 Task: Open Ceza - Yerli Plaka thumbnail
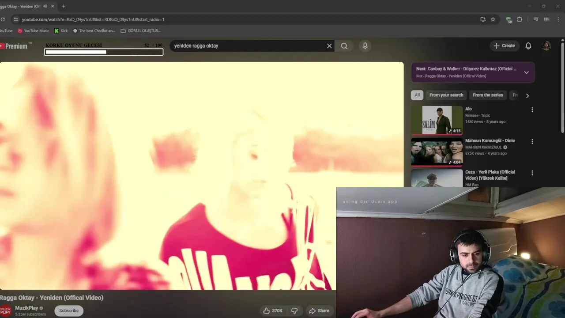point(437,178)
